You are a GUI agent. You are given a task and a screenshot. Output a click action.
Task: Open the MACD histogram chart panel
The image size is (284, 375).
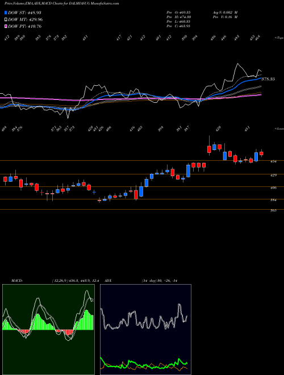[x=48, y=330]
